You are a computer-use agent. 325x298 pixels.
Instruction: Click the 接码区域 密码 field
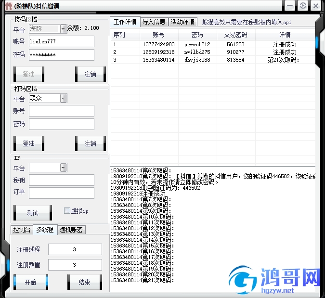[62, 55]
